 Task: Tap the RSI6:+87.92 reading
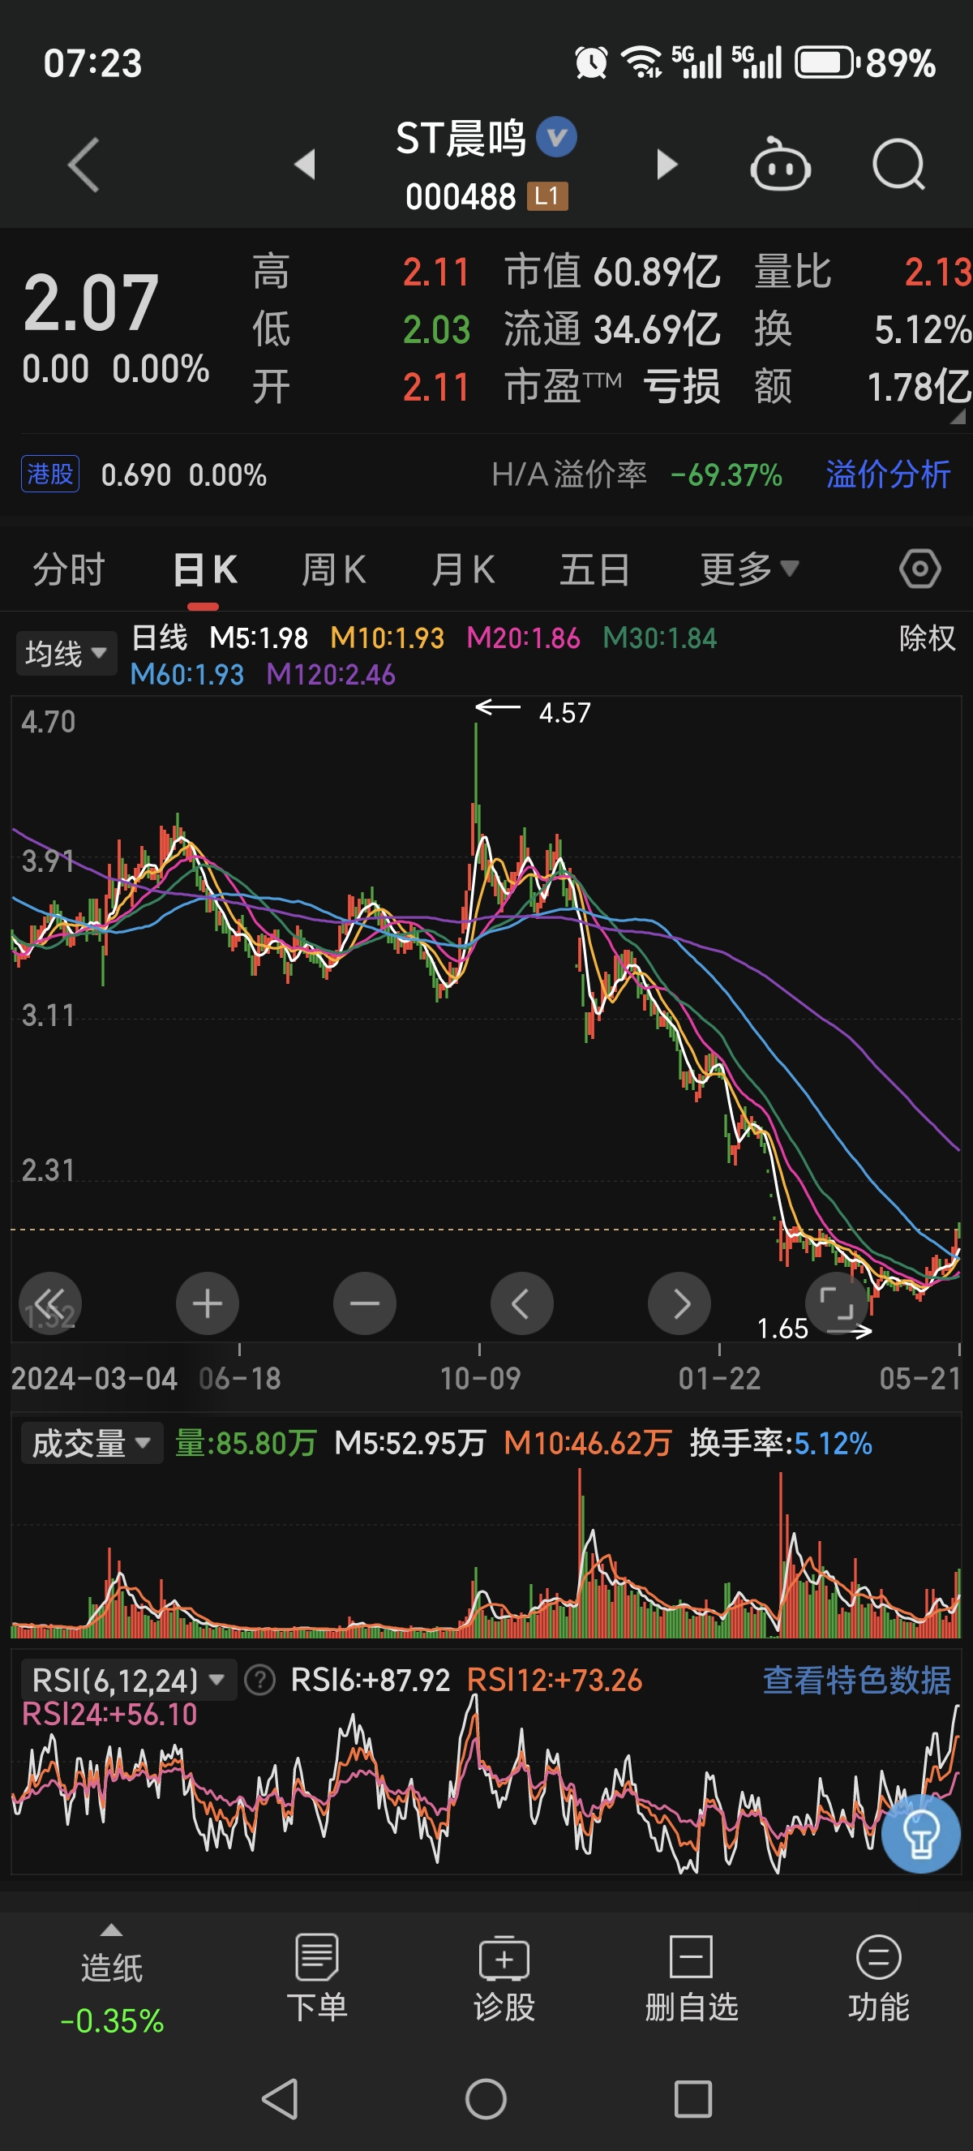point(371,1679)
